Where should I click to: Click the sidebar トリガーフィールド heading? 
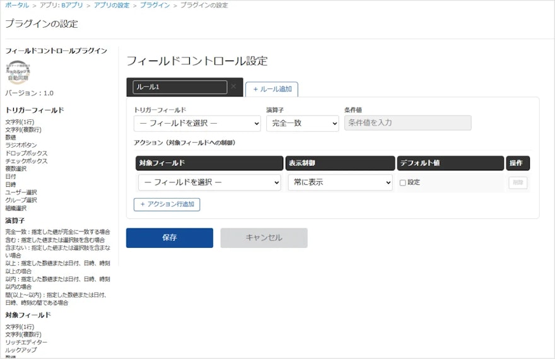pos(35,110)
